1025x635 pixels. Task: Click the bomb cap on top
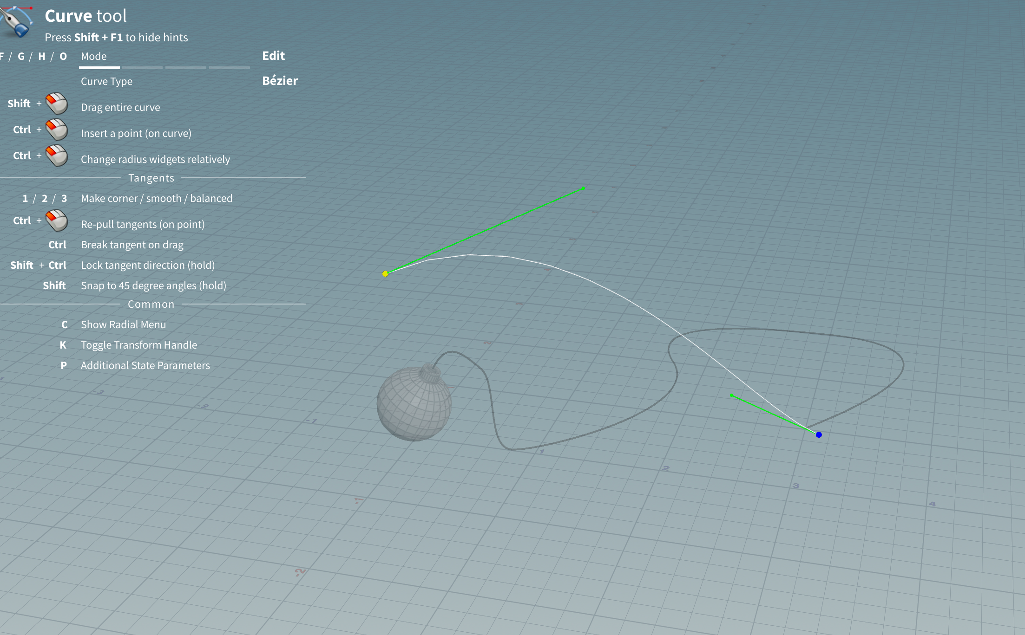click(430, 373)
